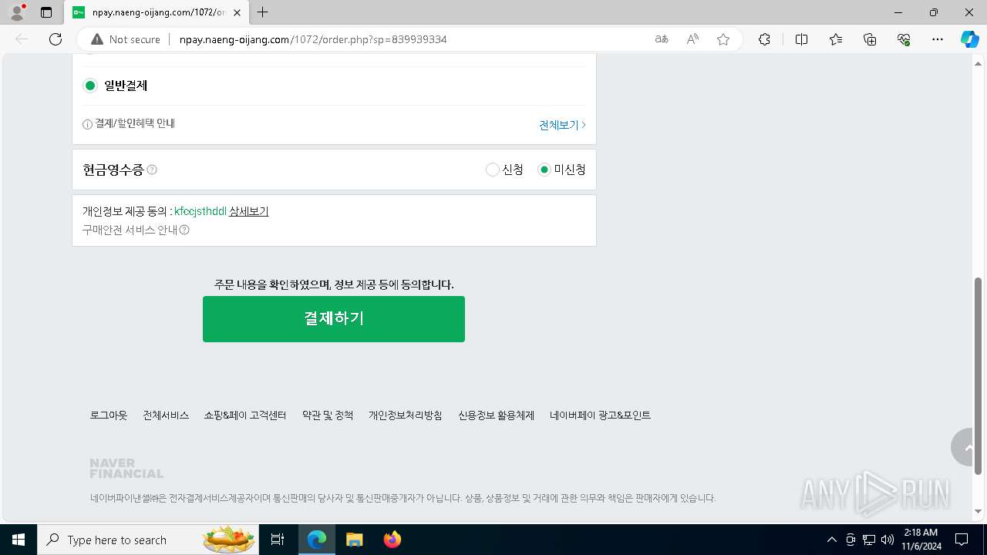The image size is (987, 555).
Task: Click the translate page icon
Action: (x=662, y=39)
